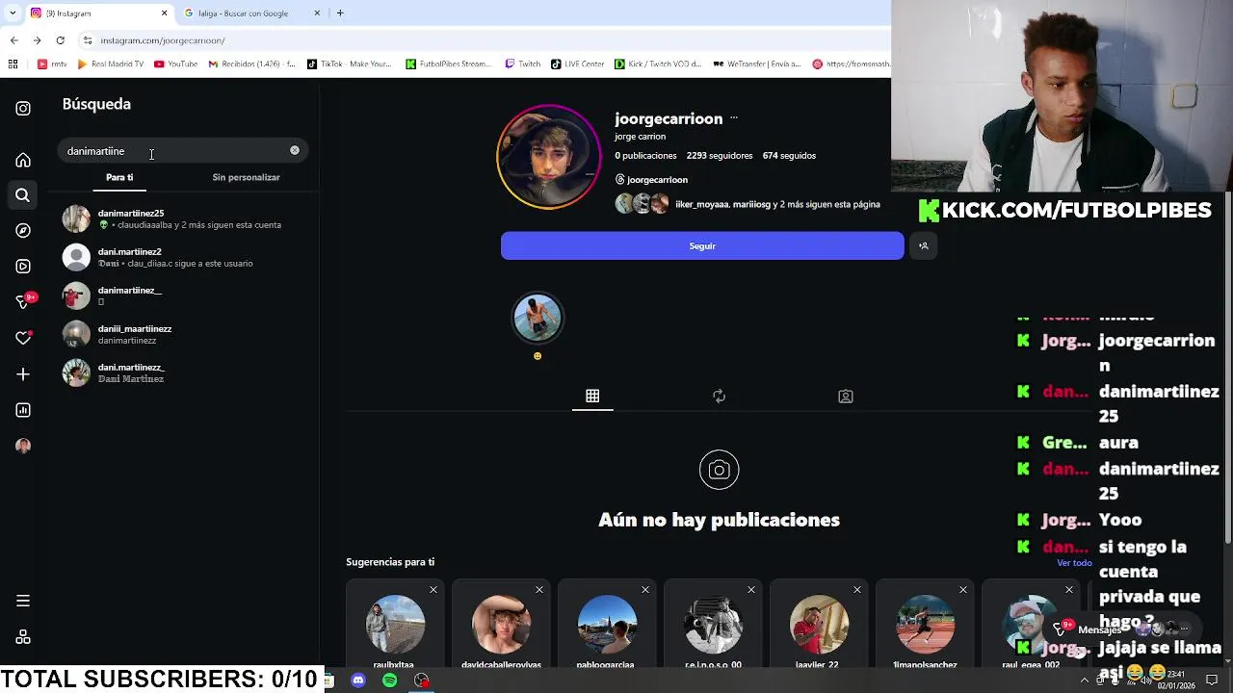Select the Para ti search tab
The height and width of the screenshot is (693, 1233).
pyautogui.click(x=119, y=177)
